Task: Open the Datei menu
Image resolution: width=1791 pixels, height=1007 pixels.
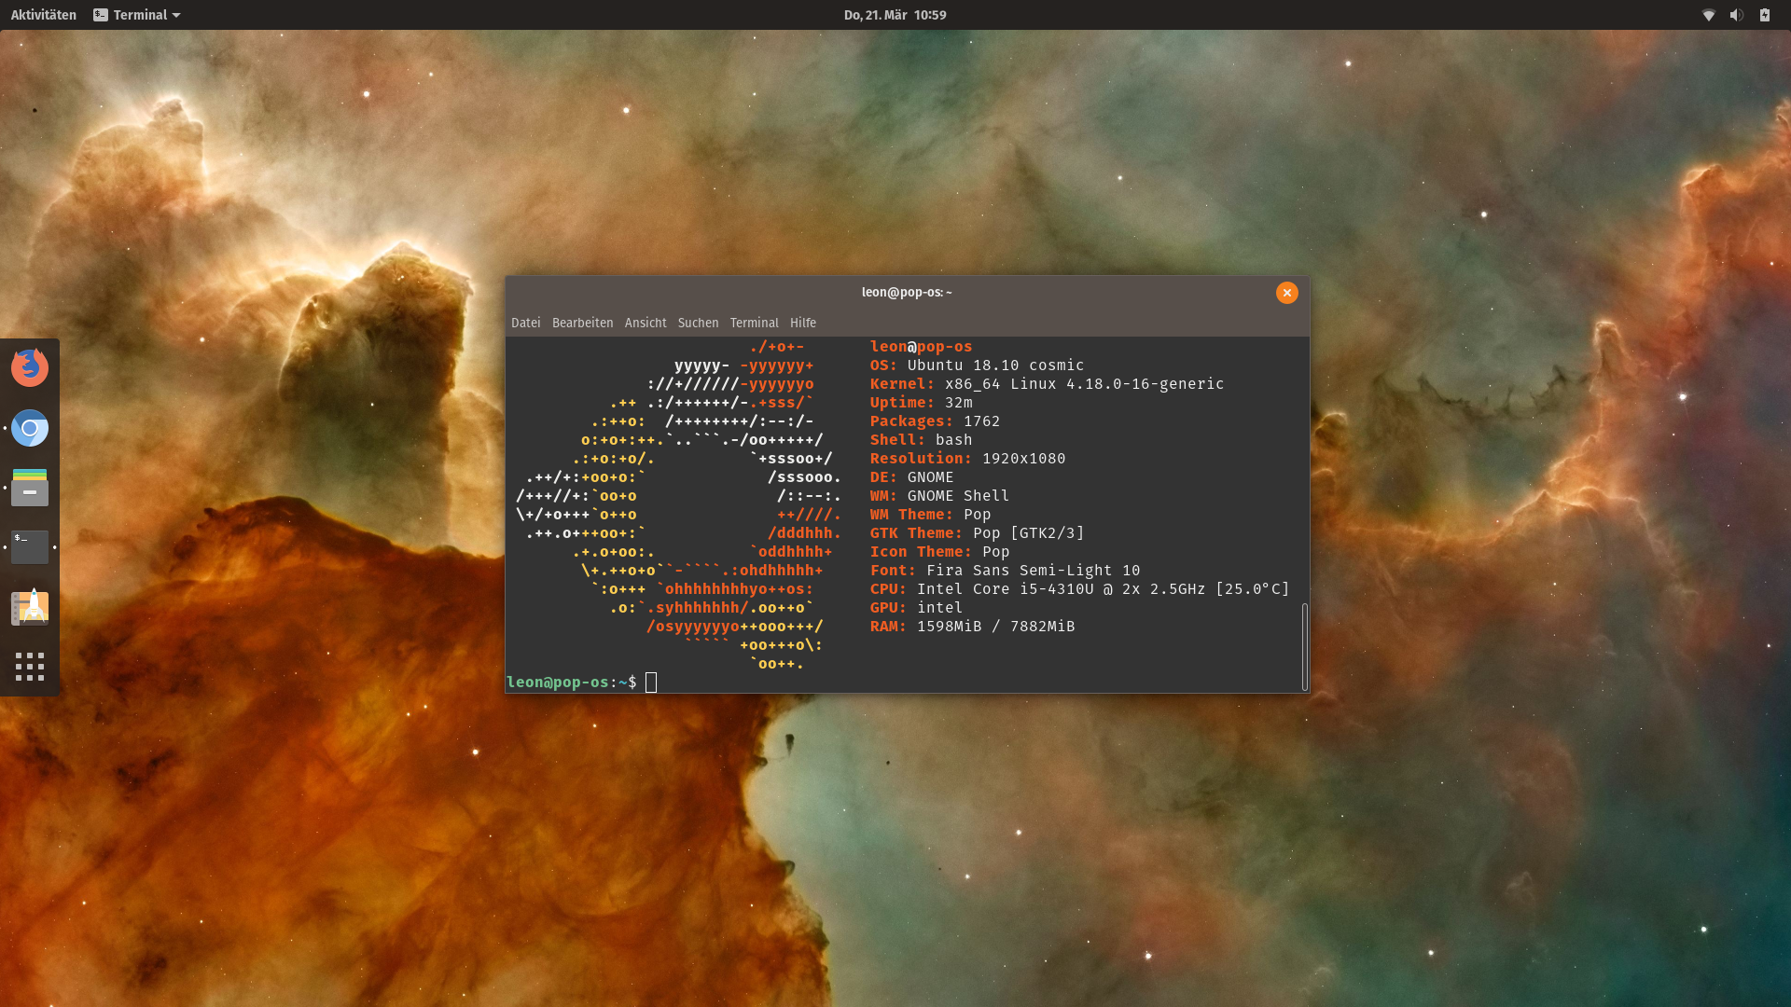Action: pos(525,323)
